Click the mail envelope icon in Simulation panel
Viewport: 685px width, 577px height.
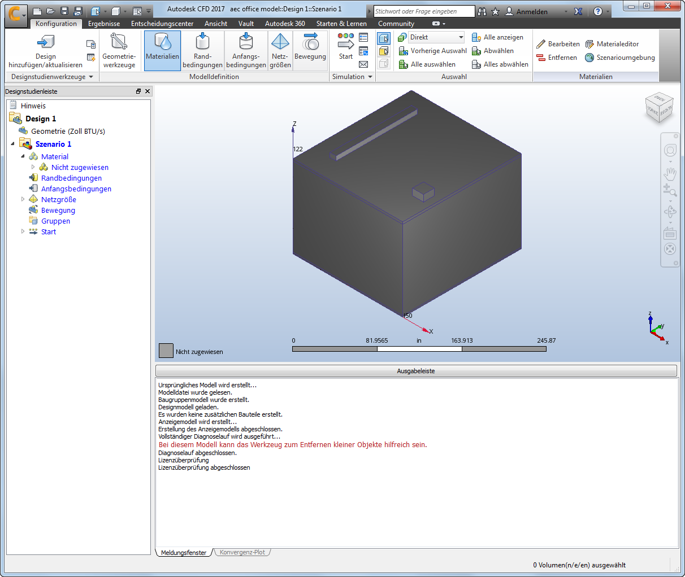point(363,64)
